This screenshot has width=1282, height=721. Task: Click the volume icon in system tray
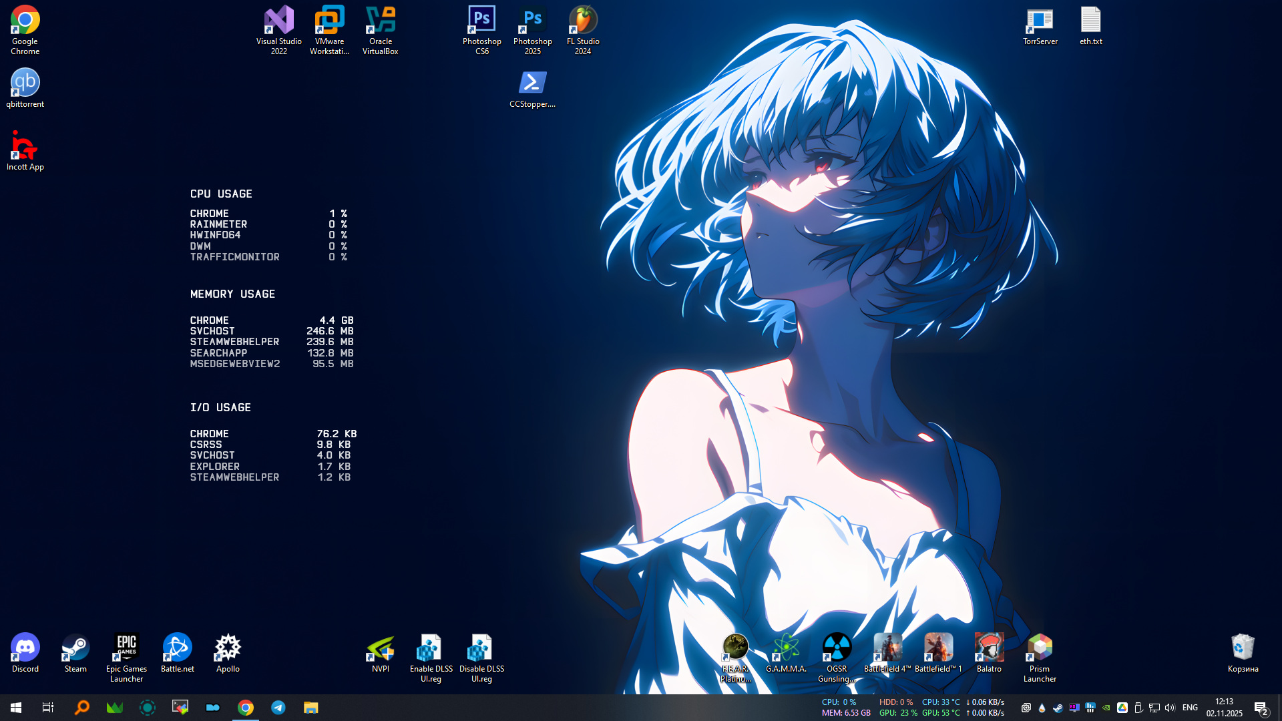(x=1170, y=708)
